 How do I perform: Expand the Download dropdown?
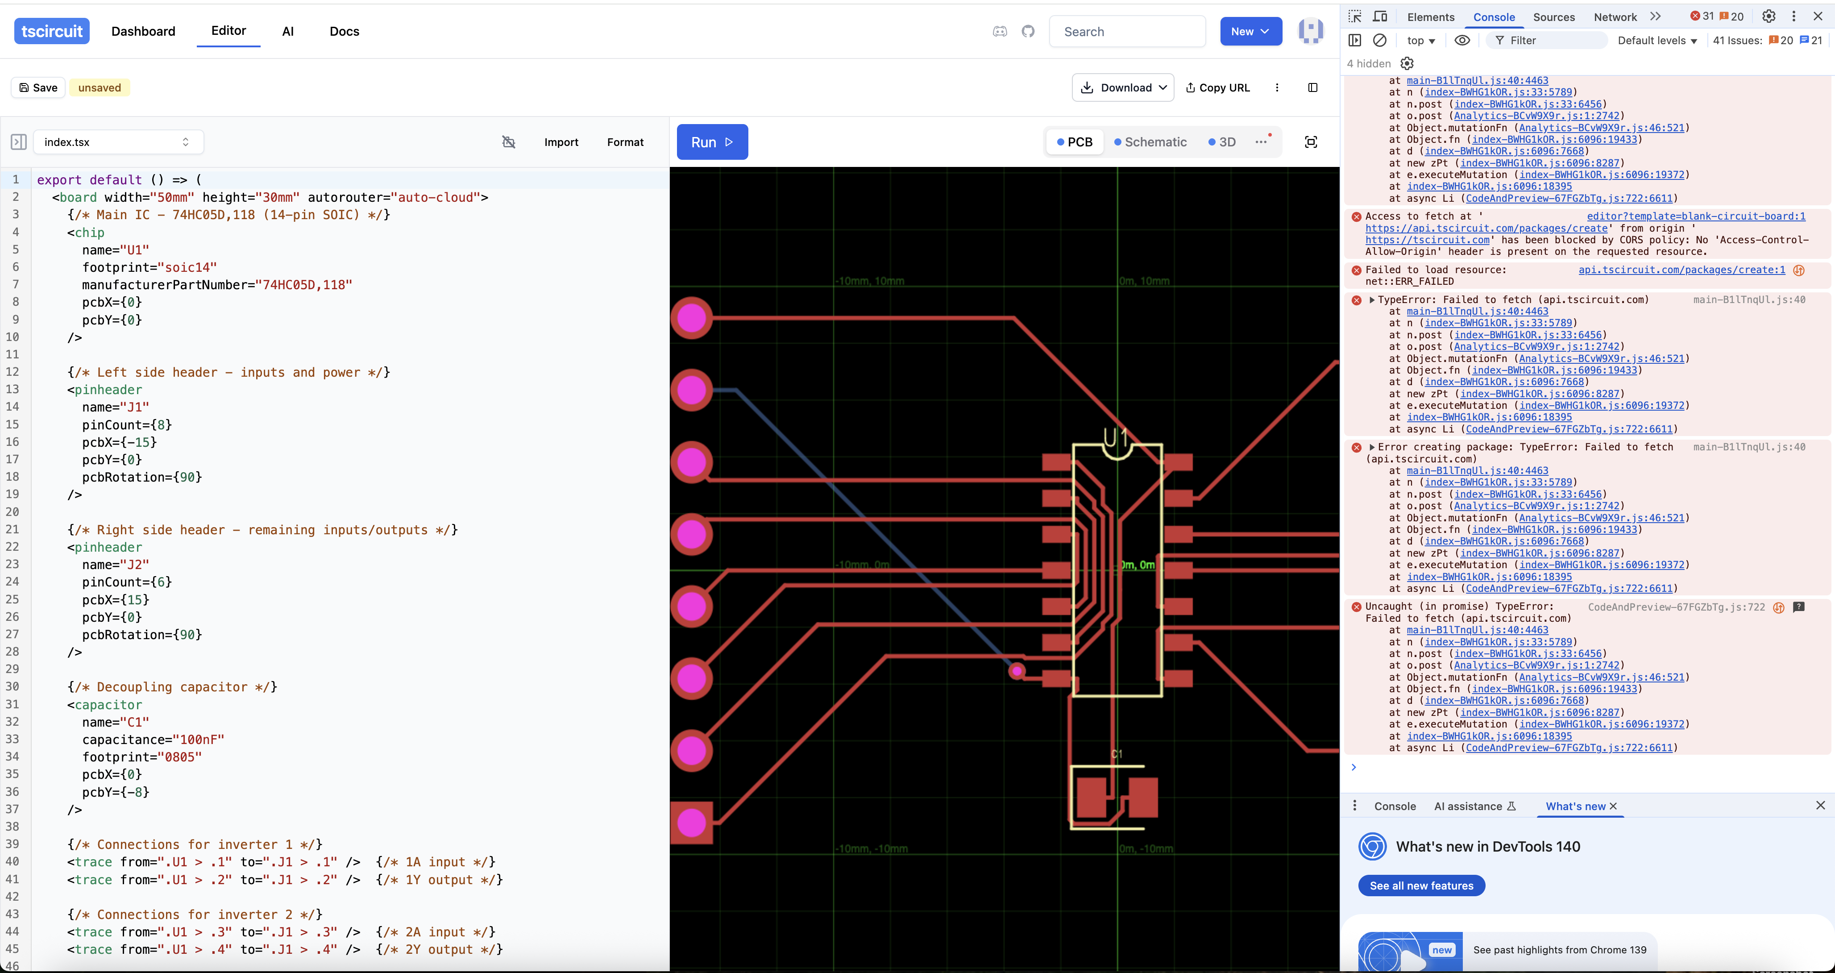pos(1123,87)
